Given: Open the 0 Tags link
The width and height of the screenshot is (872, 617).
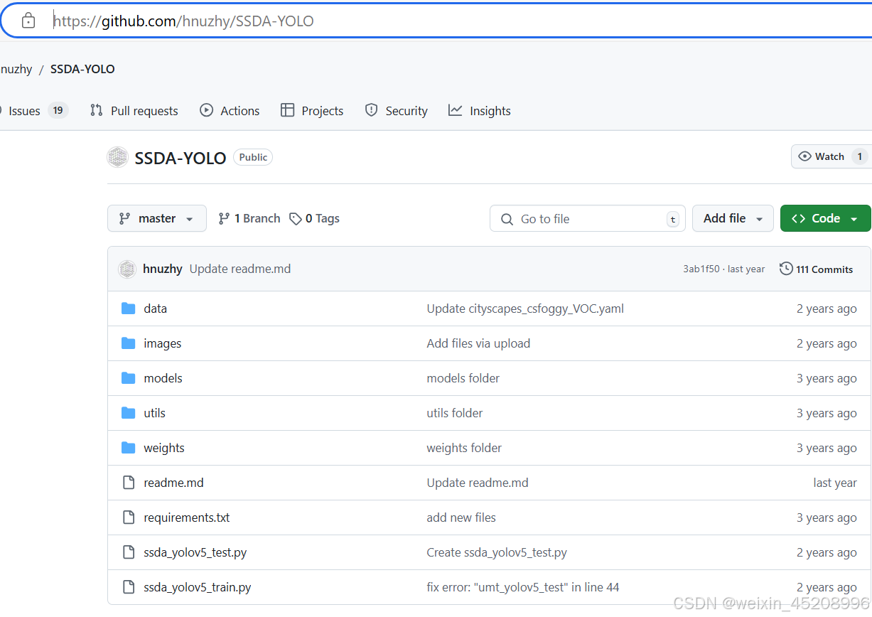Looking at the screenshot, I should coord(315,219).
